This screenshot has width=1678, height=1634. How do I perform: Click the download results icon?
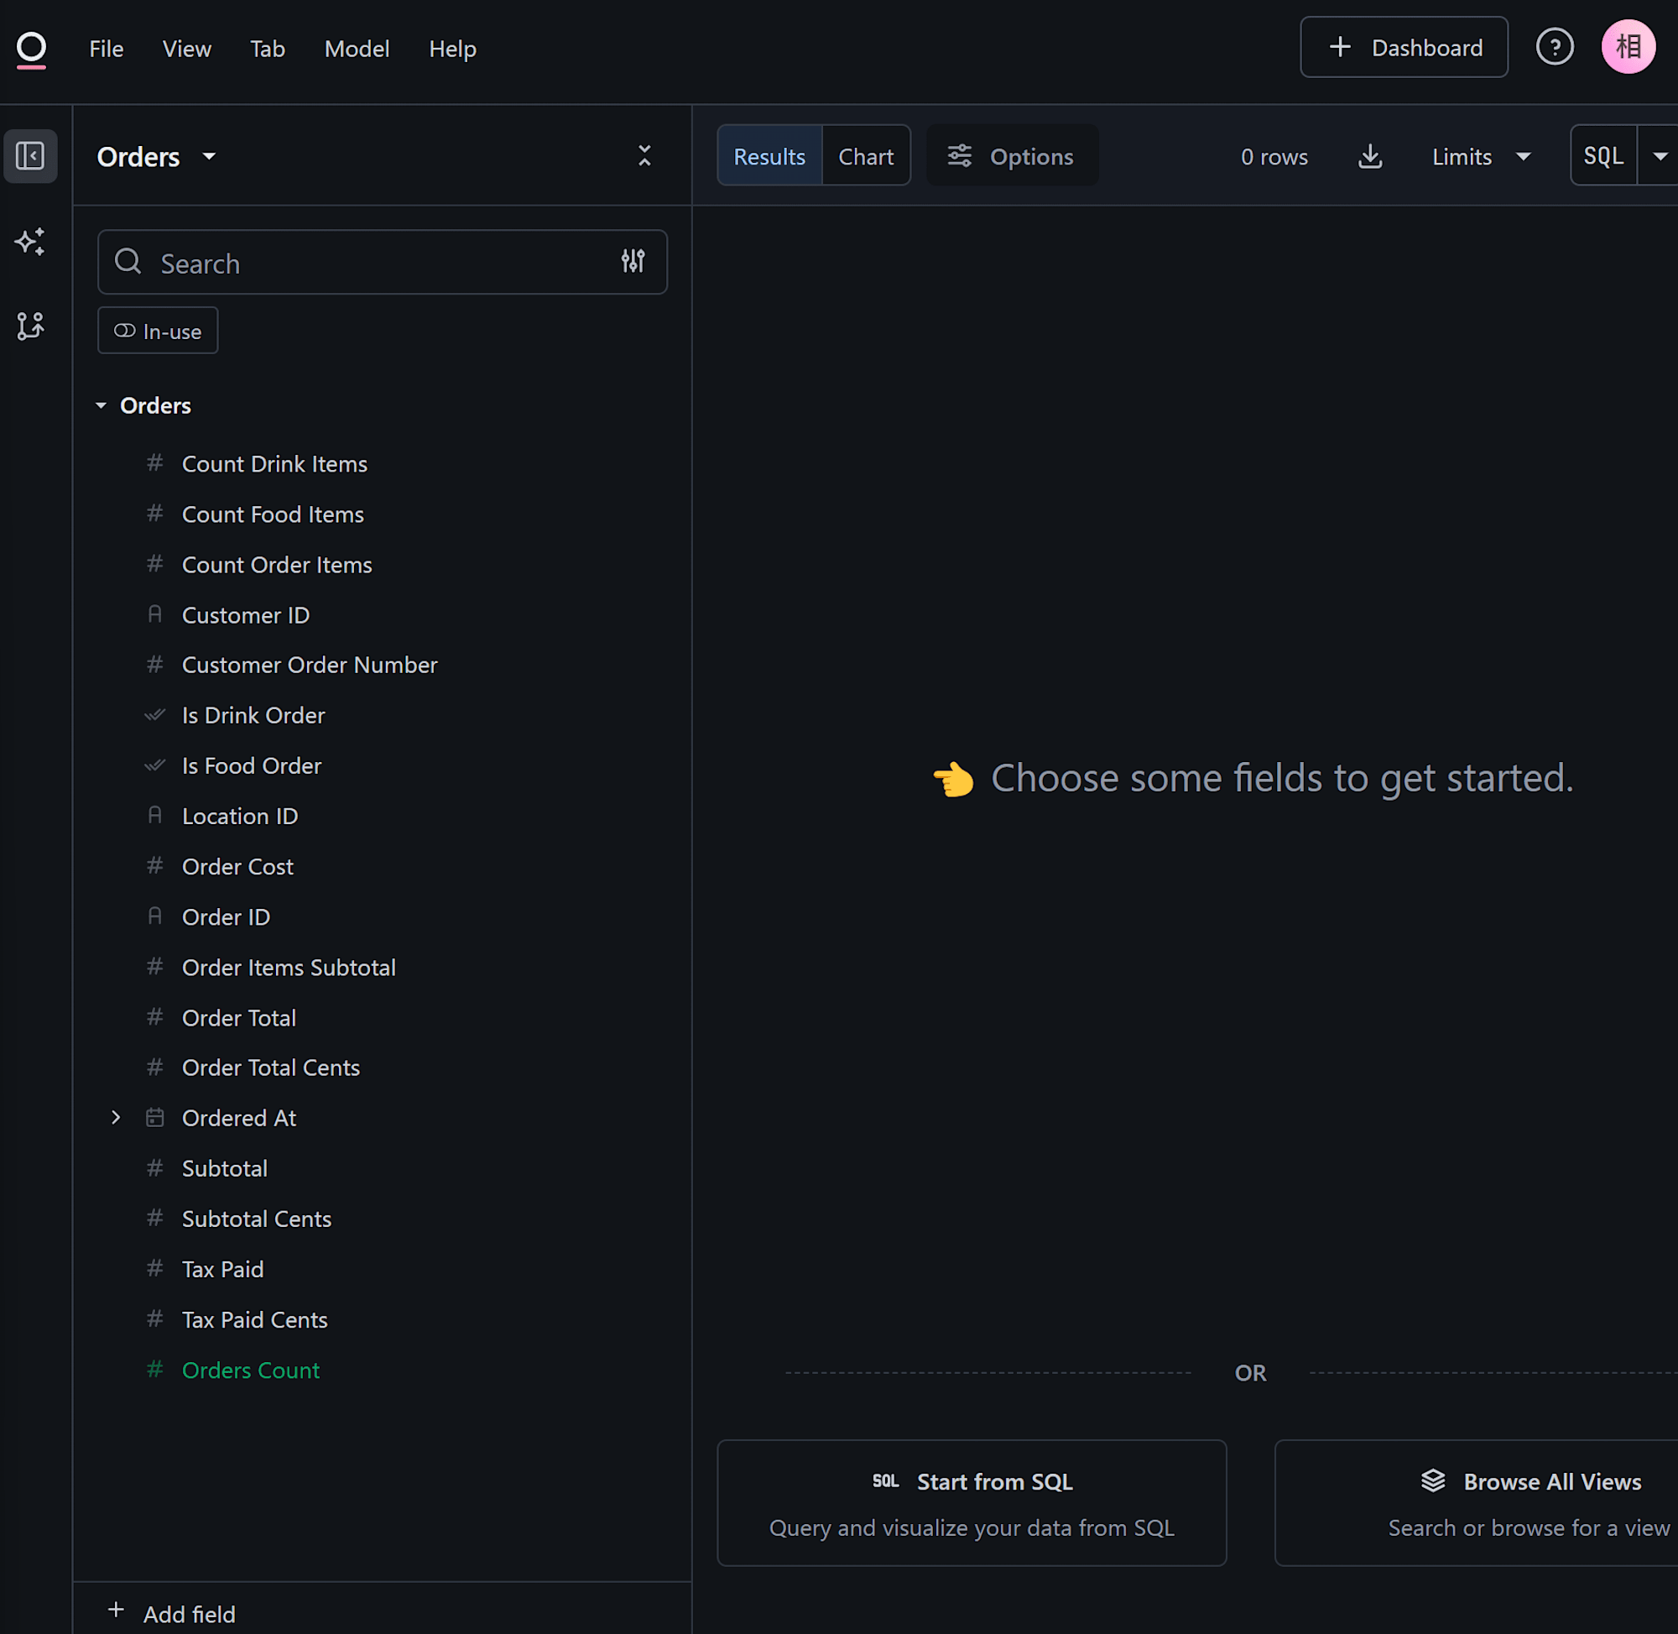[1370, 156]
